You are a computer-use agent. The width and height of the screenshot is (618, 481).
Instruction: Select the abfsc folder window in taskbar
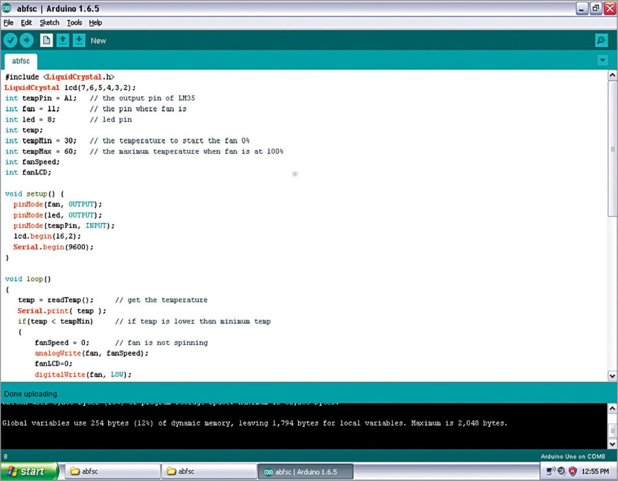(112, 471)
